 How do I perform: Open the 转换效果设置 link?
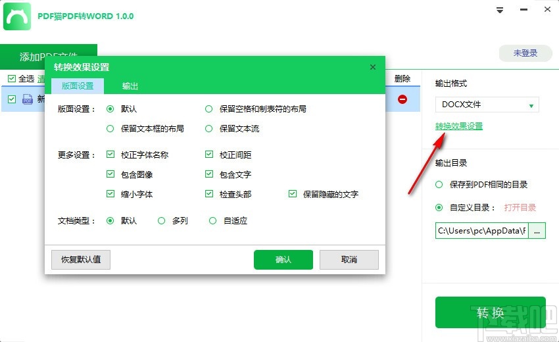459,126
